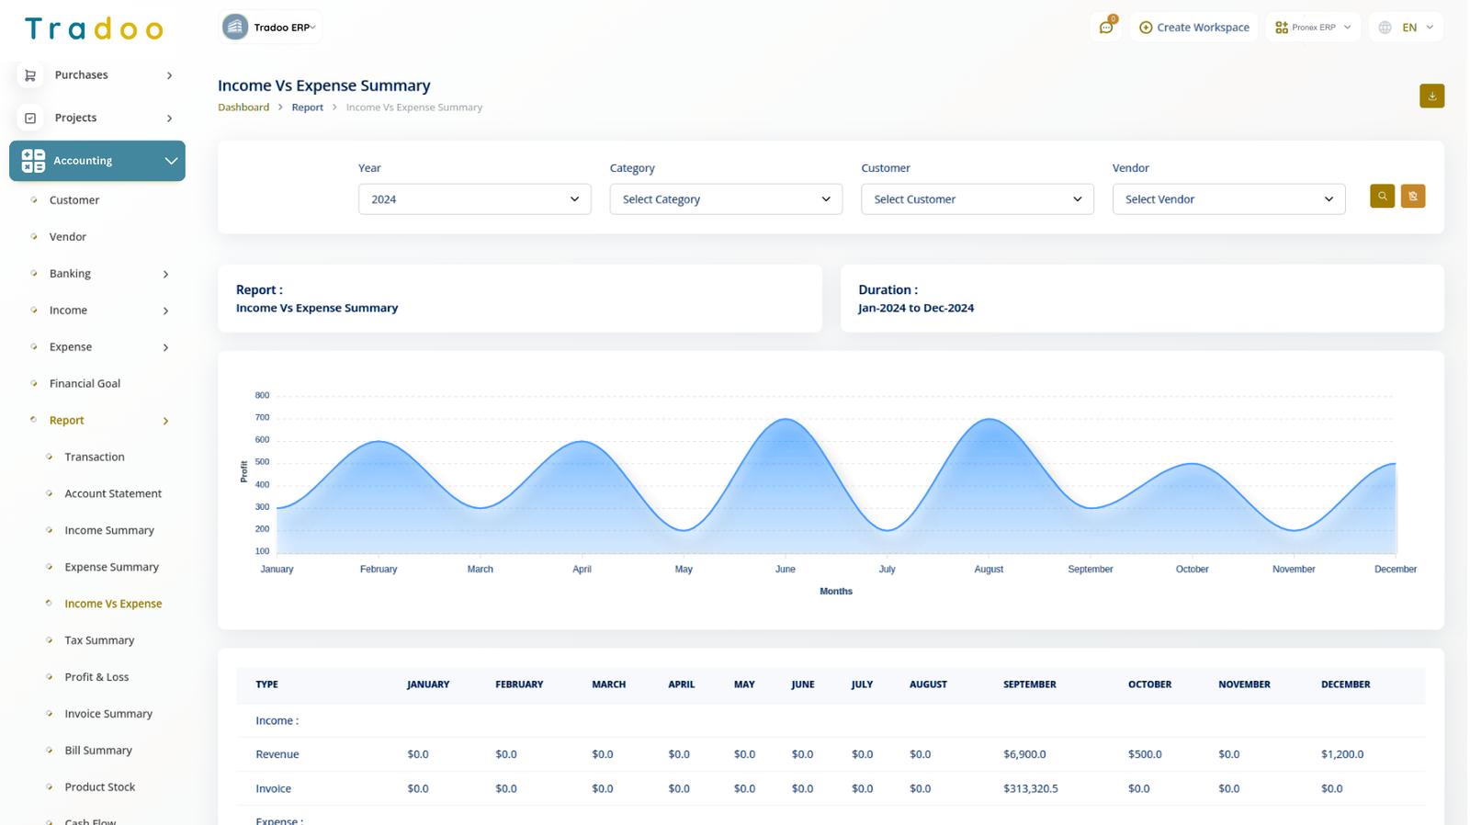Click the Purchases cart icon
The width and height of the screenshot is (1470, 825).
[30, 75]
